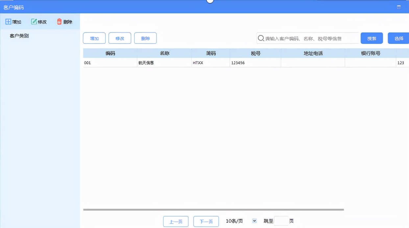409x228 pixels.
Task: Select the green pencil Modify icon
Action: (33, 21)
